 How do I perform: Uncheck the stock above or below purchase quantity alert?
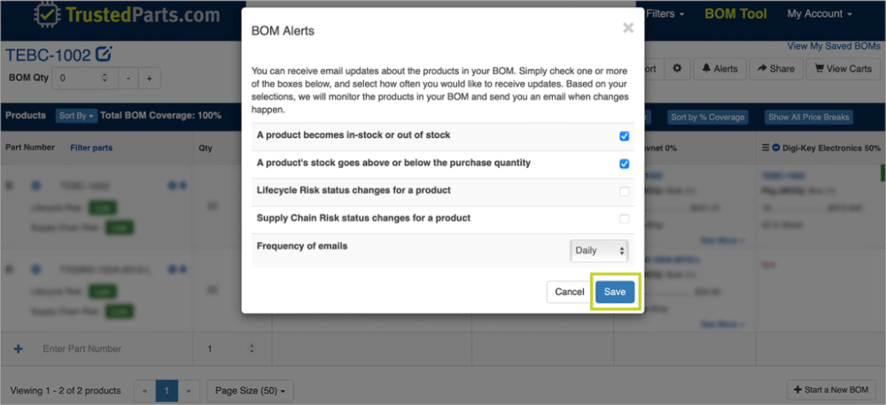point(625,164)
